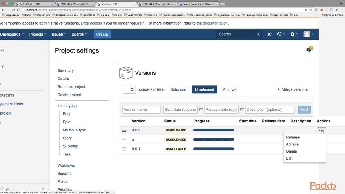Open version 0.0.1 link
345x194 pixels.
(136, 149)
